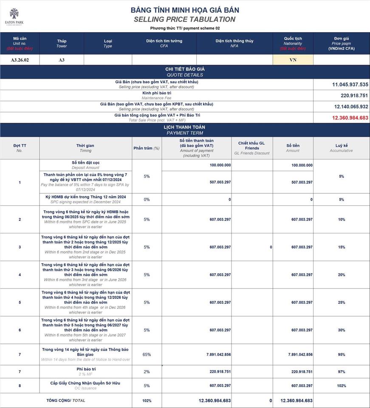Click the timing text mentioning 'June 2027'
Viewport: 370px width, 408px height.
[85, 330]
